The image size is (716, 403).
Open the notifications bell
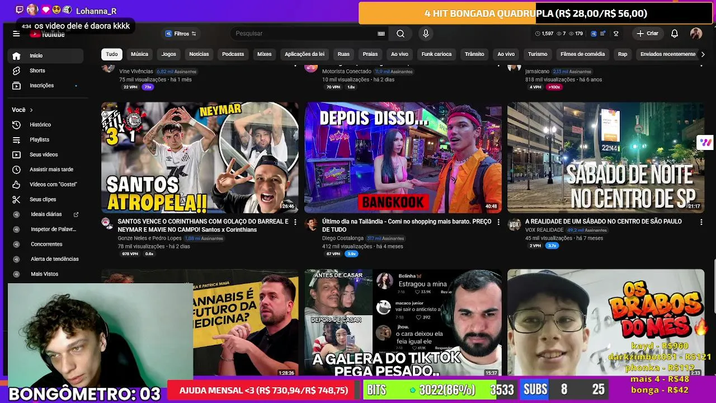click(x=675, y=34)
